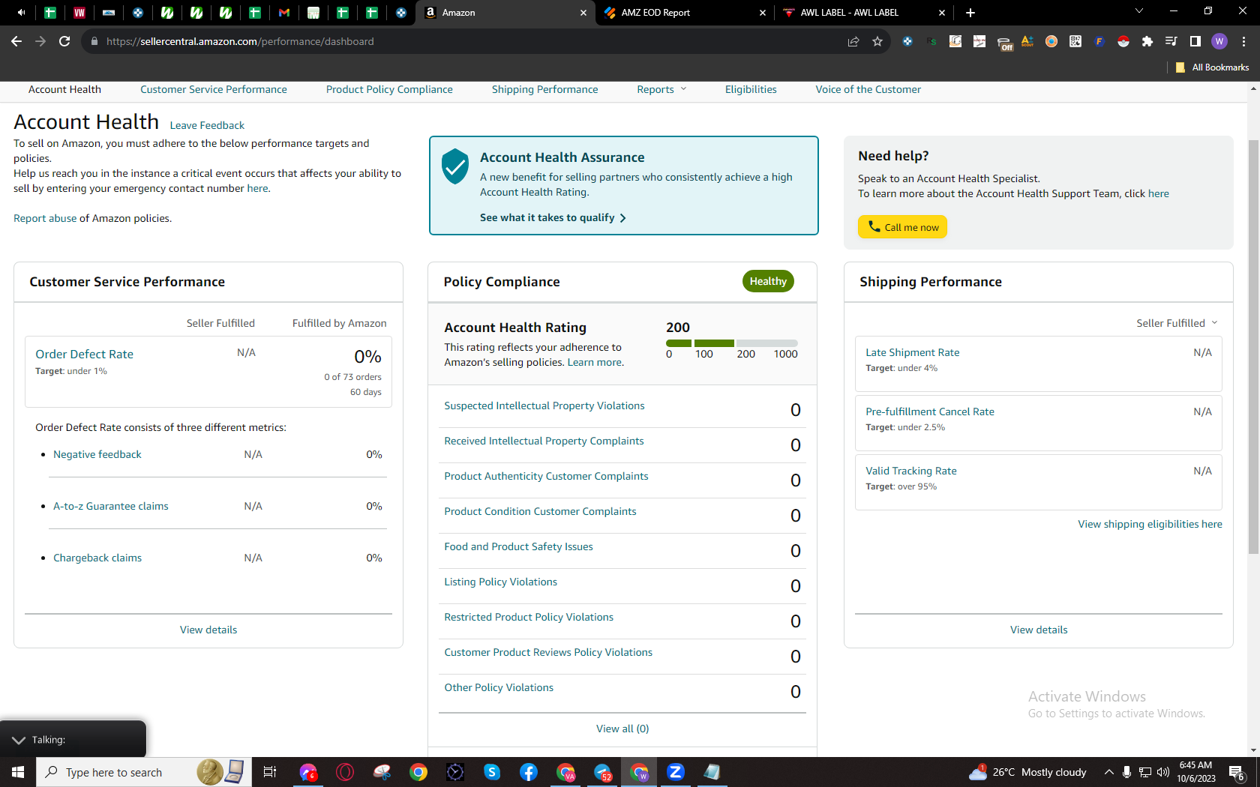Open Zoom from the taskbar
The height and width of the screenshot is (787, 1260).
tap(676, 772)
